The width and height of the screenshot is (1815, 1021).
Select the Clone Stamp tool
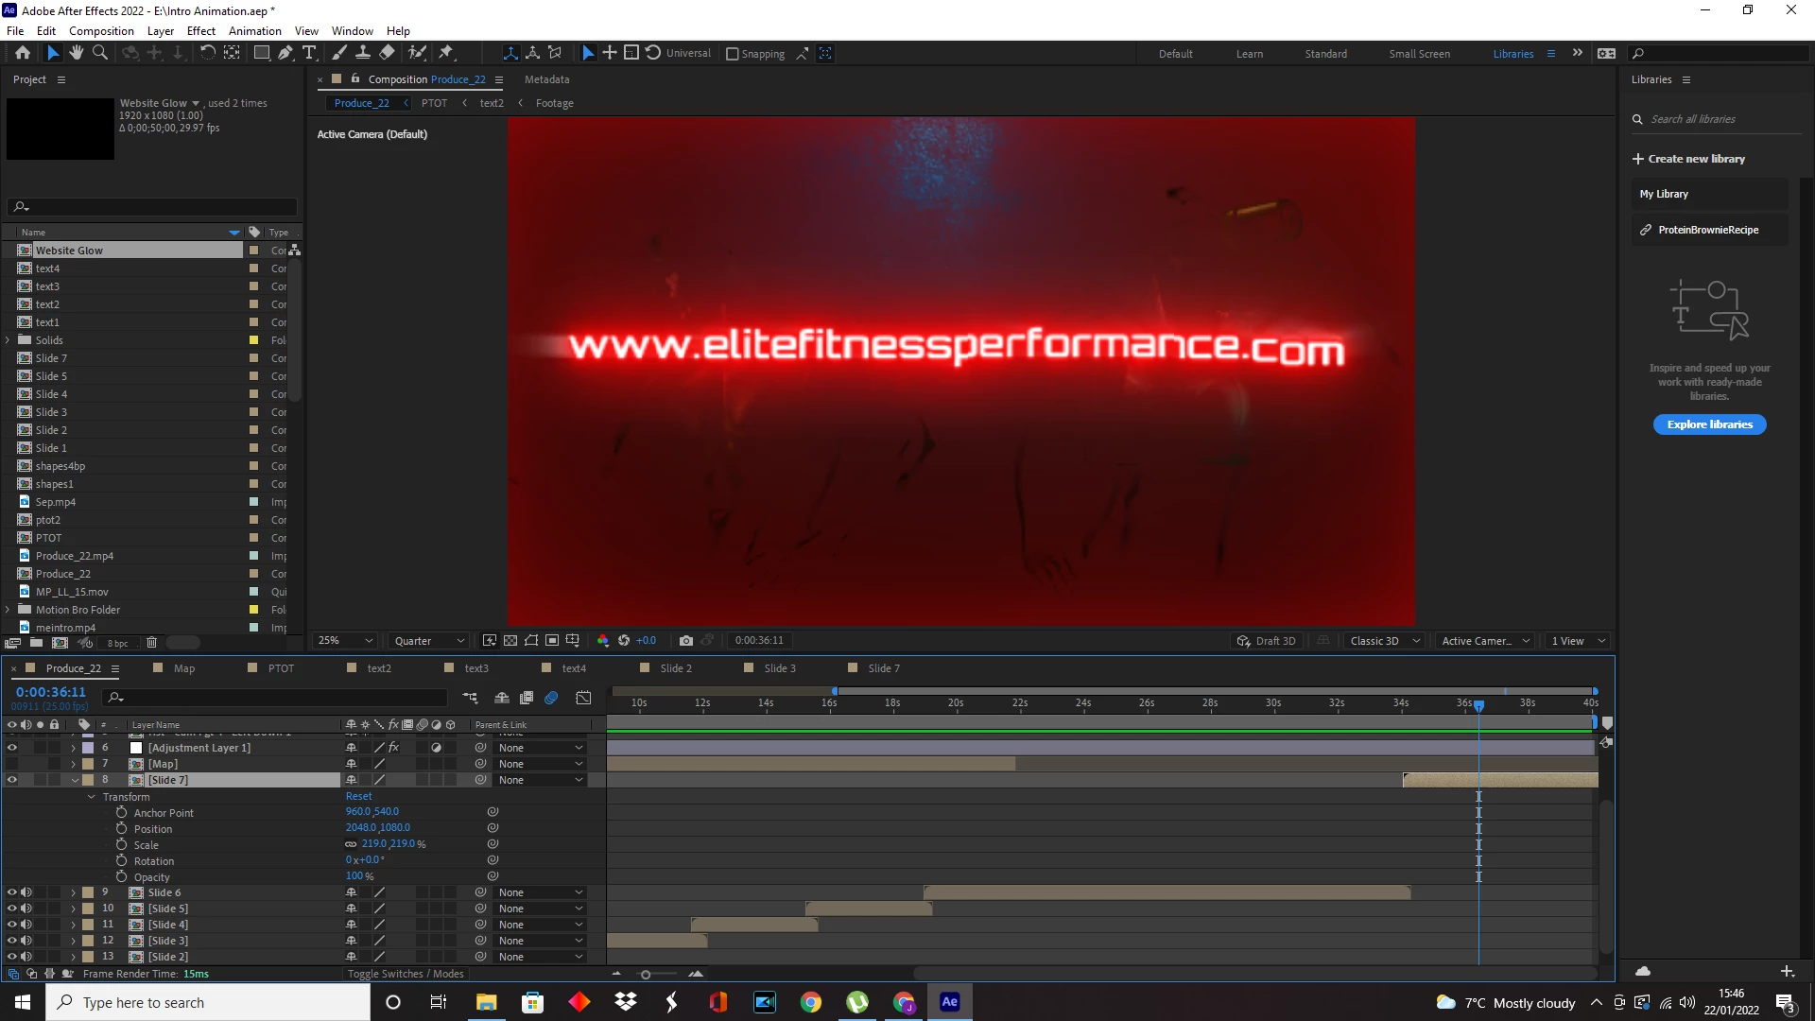tap(362, 53)
